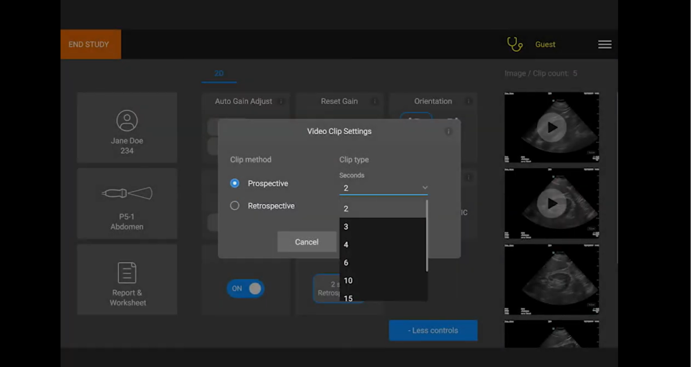Select the Prospective clip method
The width and height of the screenshot is (693, 367).
234,183
